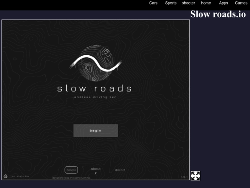250x188 pixels.
Task: Click the 'slow roads' game title text
Action: [x=94, y=88]
